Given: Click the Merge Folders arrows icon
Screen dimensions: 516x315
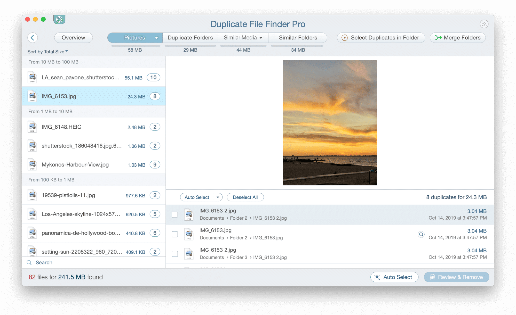Looking at the screenshot, I should (438, 38).
